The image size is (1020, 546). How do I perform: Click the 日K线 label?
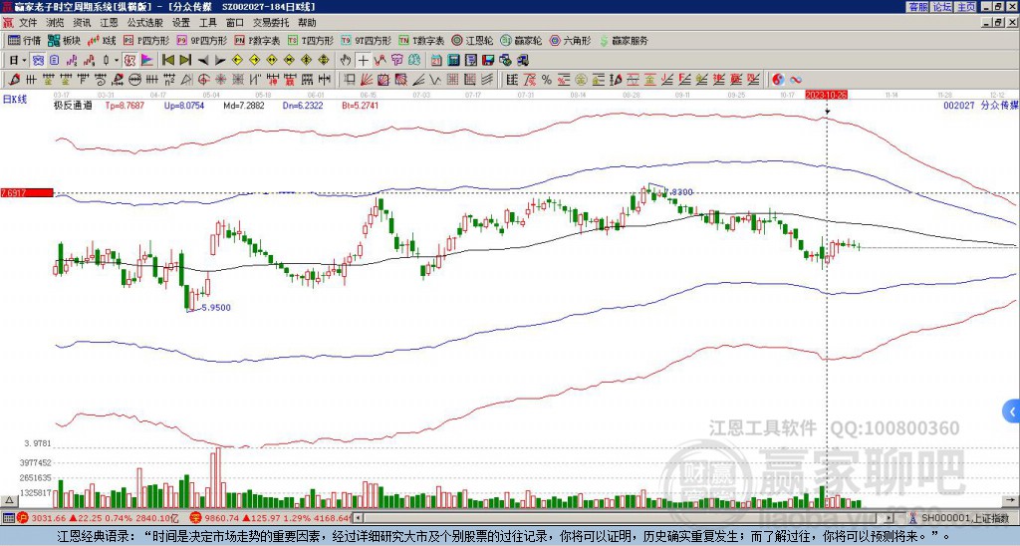pos(14,100)
